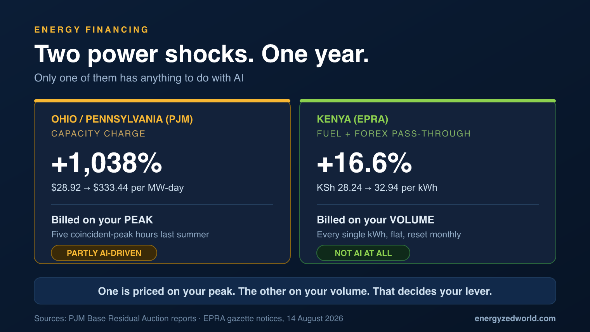Click the +16.6% figure

pos(364,163)
